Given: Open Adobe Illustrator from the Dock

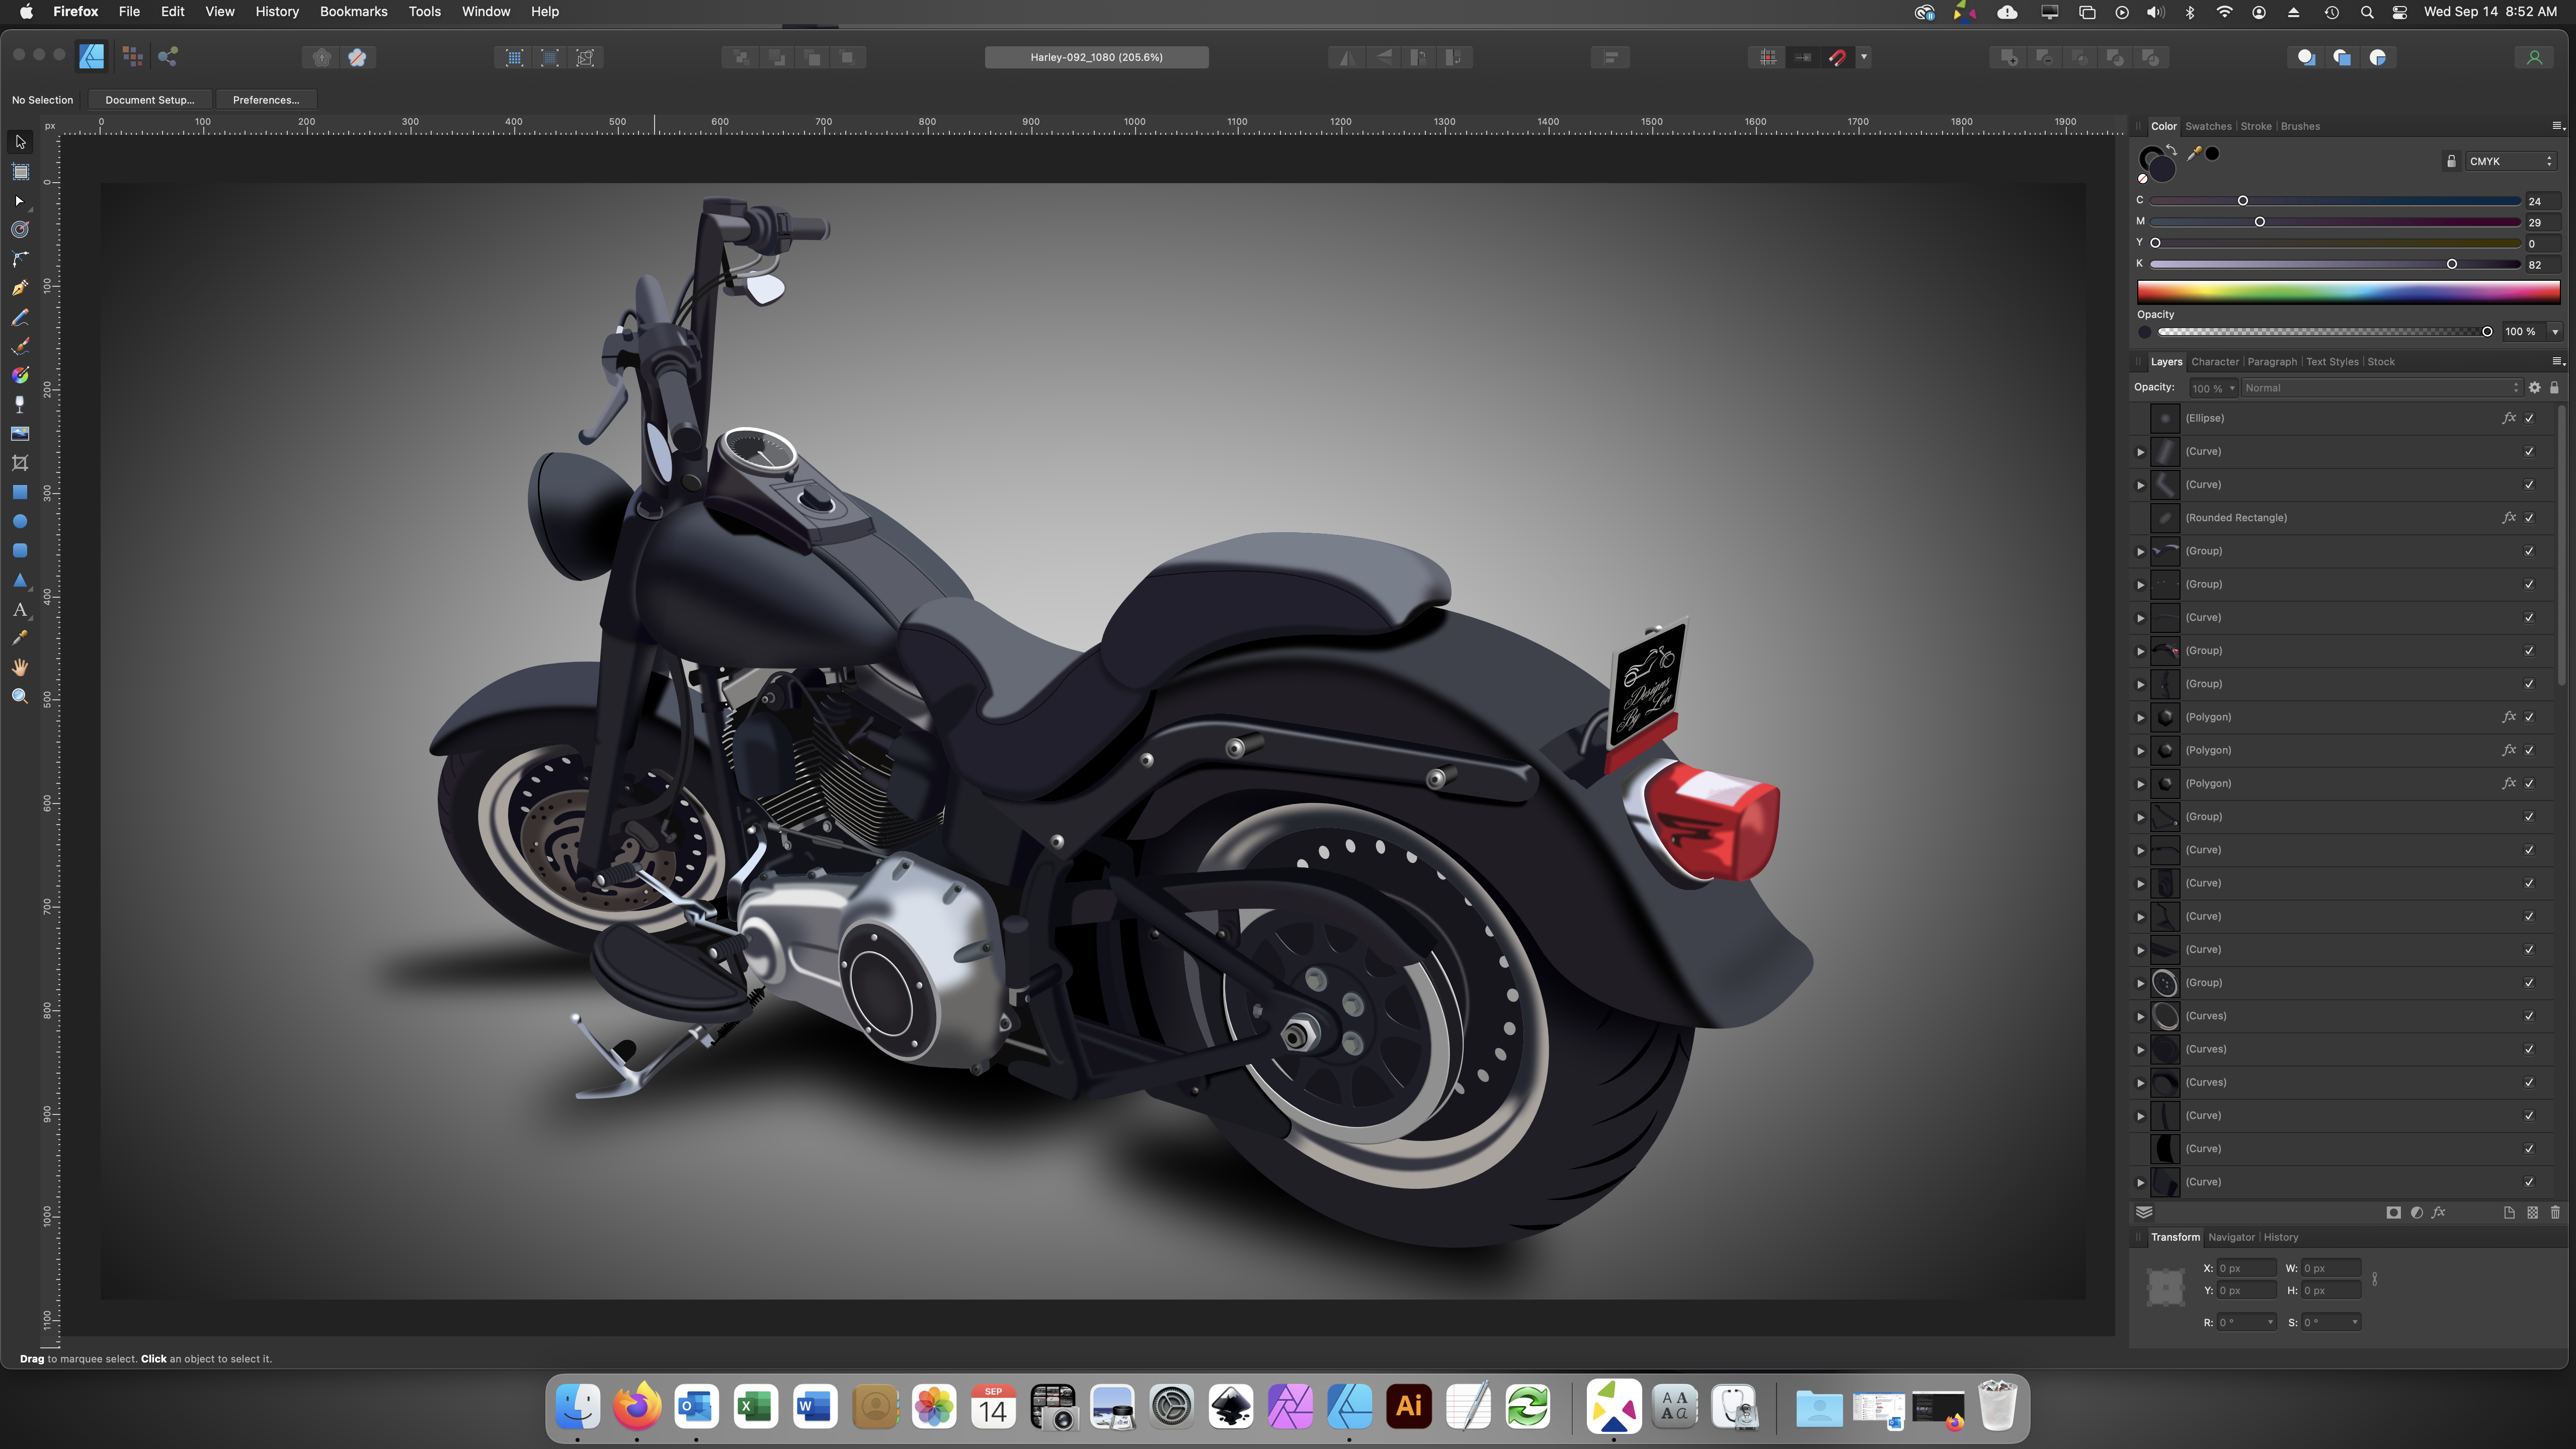Looking at the screenshot, I should coord(1409,1407).
